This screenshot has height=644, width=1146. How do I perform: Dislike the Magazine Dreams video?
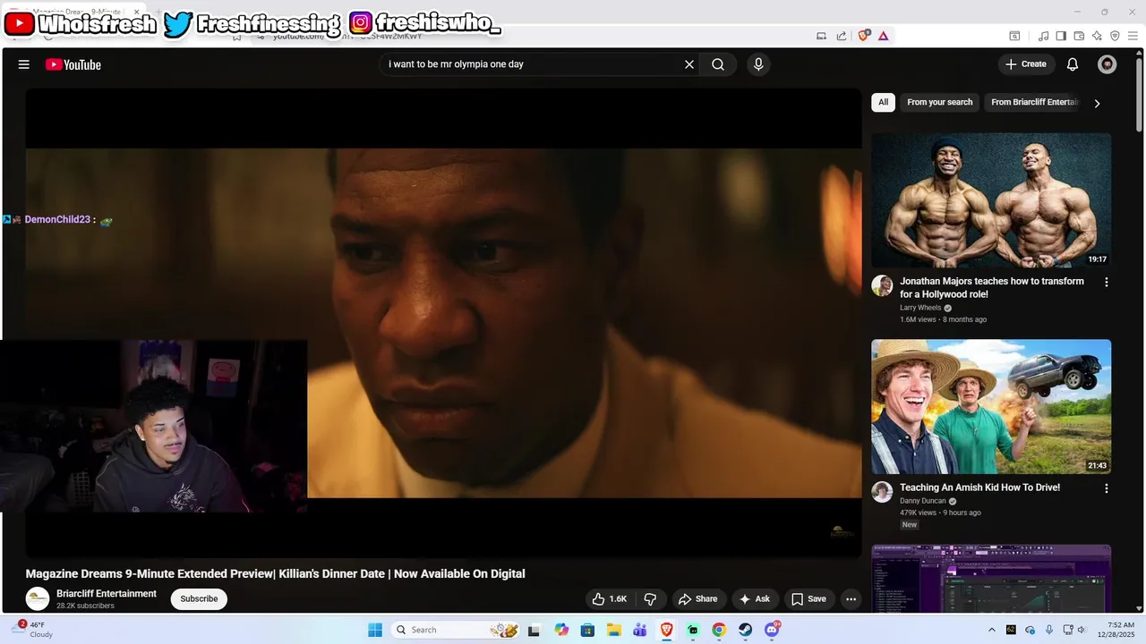click(651, 599)
